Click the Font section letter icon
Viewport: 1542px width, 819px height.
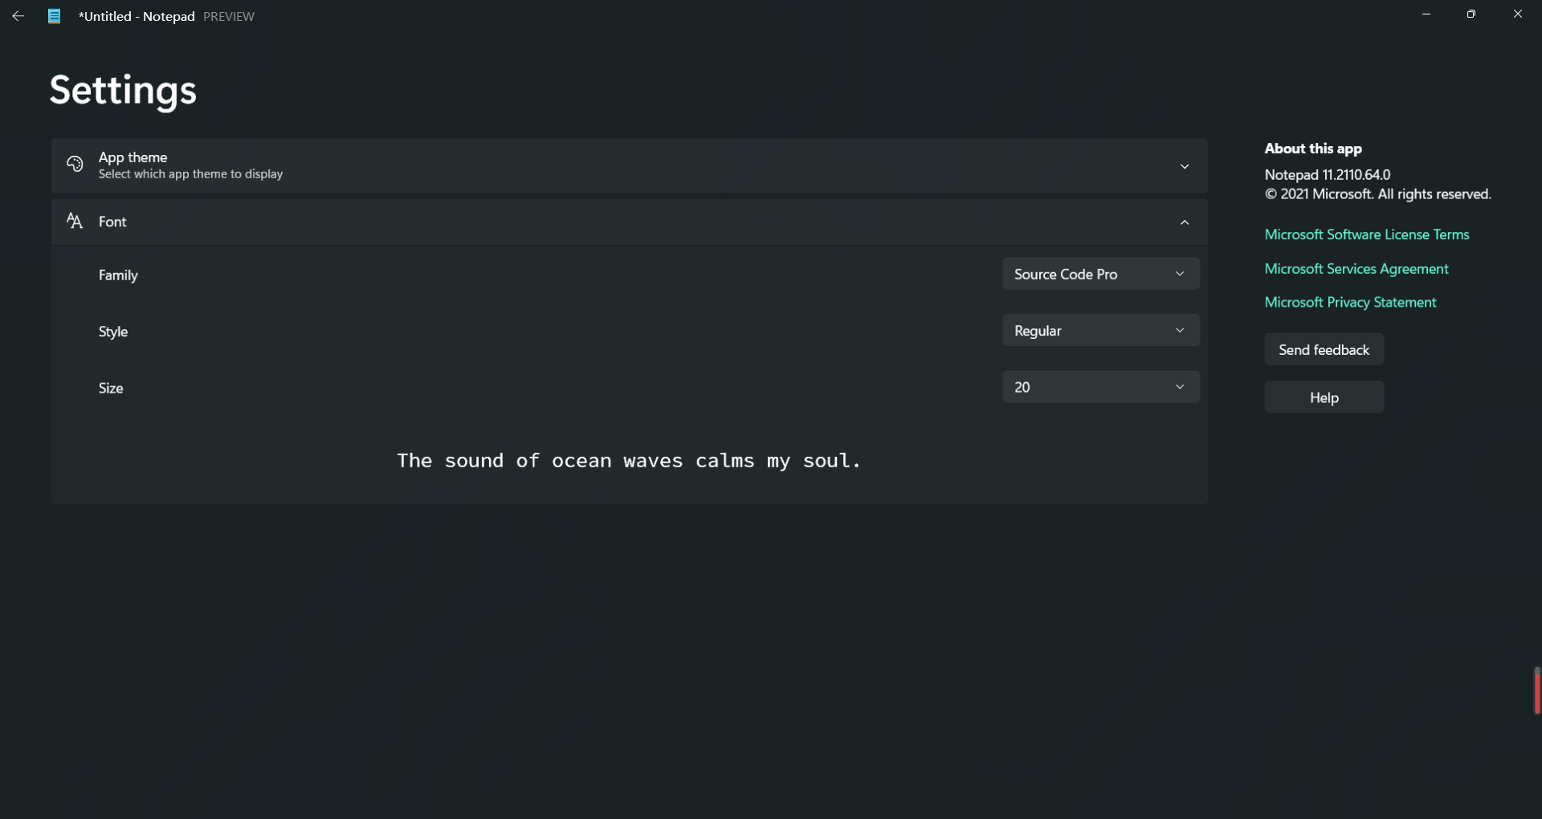click(x=75, y=222)
